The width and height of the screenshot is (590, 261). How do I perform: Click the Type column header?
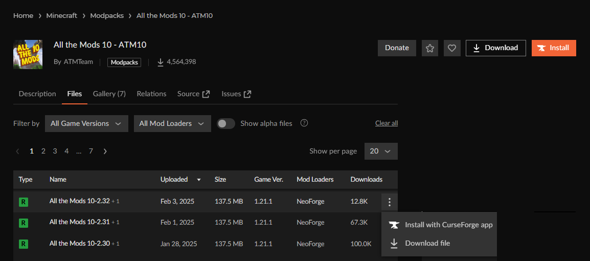[x=26, y=180]
